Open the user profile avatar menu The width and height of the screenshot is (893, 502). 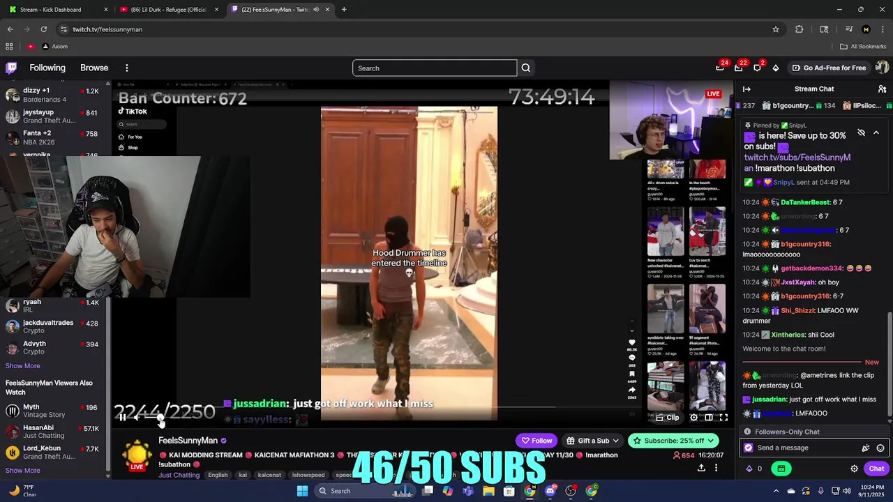(x=882, y=68)
